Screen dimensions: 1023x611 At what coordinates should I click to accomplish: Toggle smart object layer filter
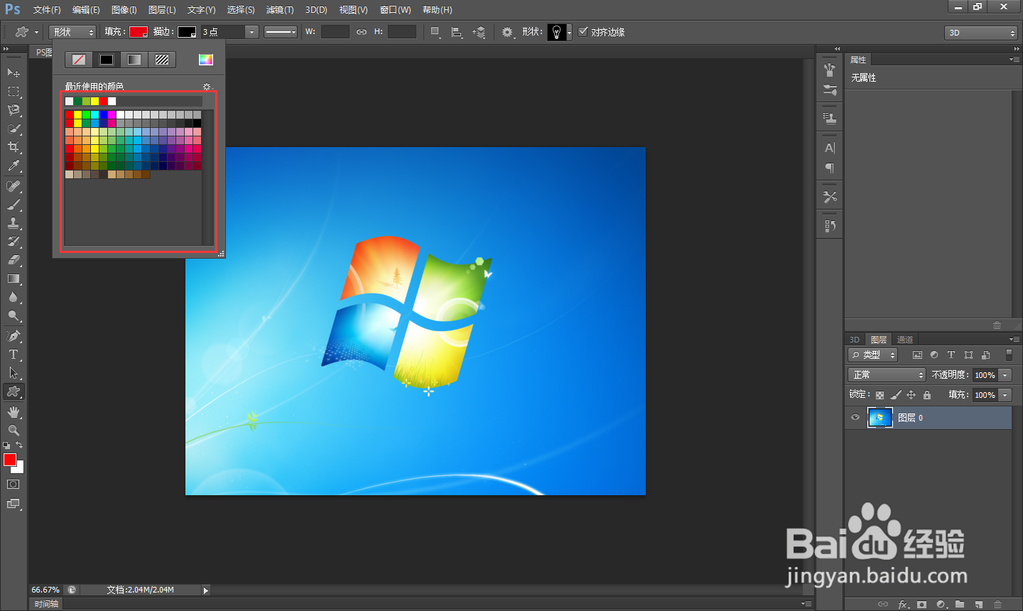click(985, 355)
